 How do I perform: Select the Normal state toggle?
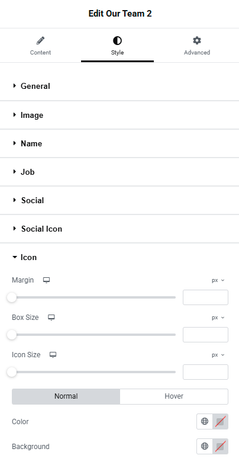[x=66, y=396]
